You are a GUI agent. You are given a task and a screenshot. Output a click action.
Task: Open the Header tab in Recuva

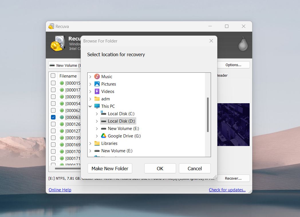(x=222, y=76)
